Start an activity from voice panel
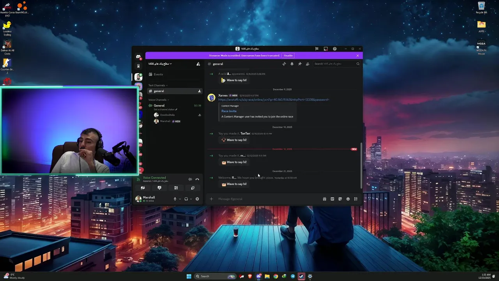 (176, 188)
